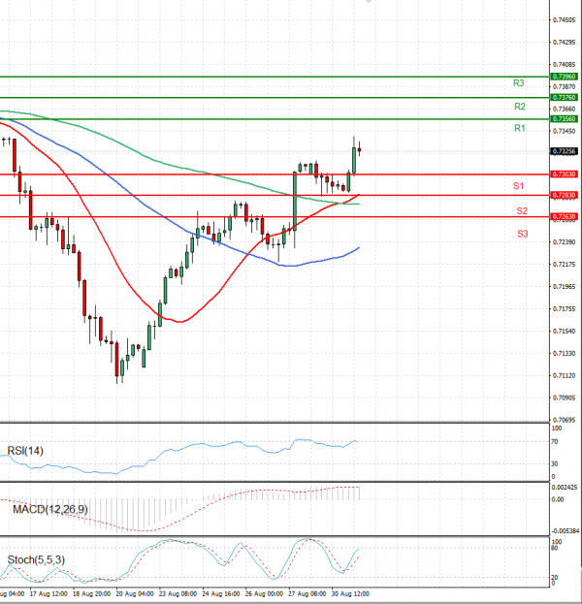Select the 0.72630 support price tag
582x604 pixels.
(x=564, y=217)
